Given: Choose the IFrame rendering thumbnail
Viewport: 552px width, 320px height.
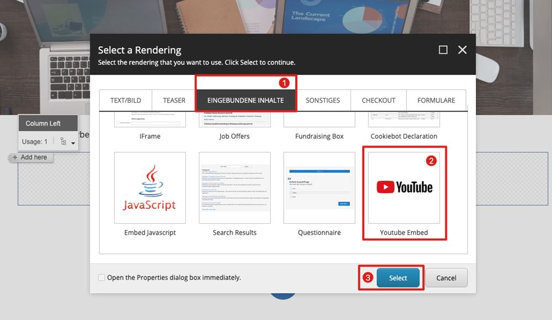Looking at the screenshot, I should tap(150, 120).
